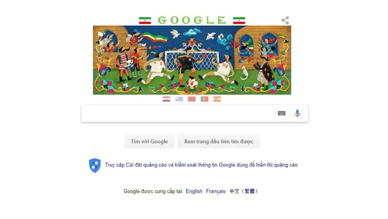Click "Xem trang đầu tiên tìm được" button
388x219 pixels.
(x=219, y=141)
